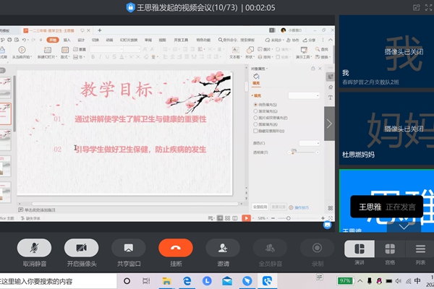
Task: Open the 开始 ribbon tab
Action: 51,40
